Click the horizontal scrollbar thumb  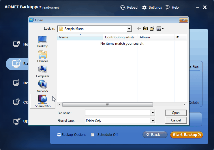coord(108,104)
